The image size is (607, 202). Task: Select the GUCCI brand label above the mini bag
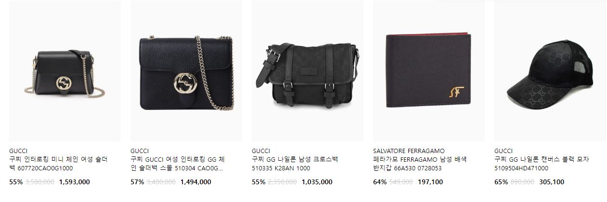pos(18,151)
